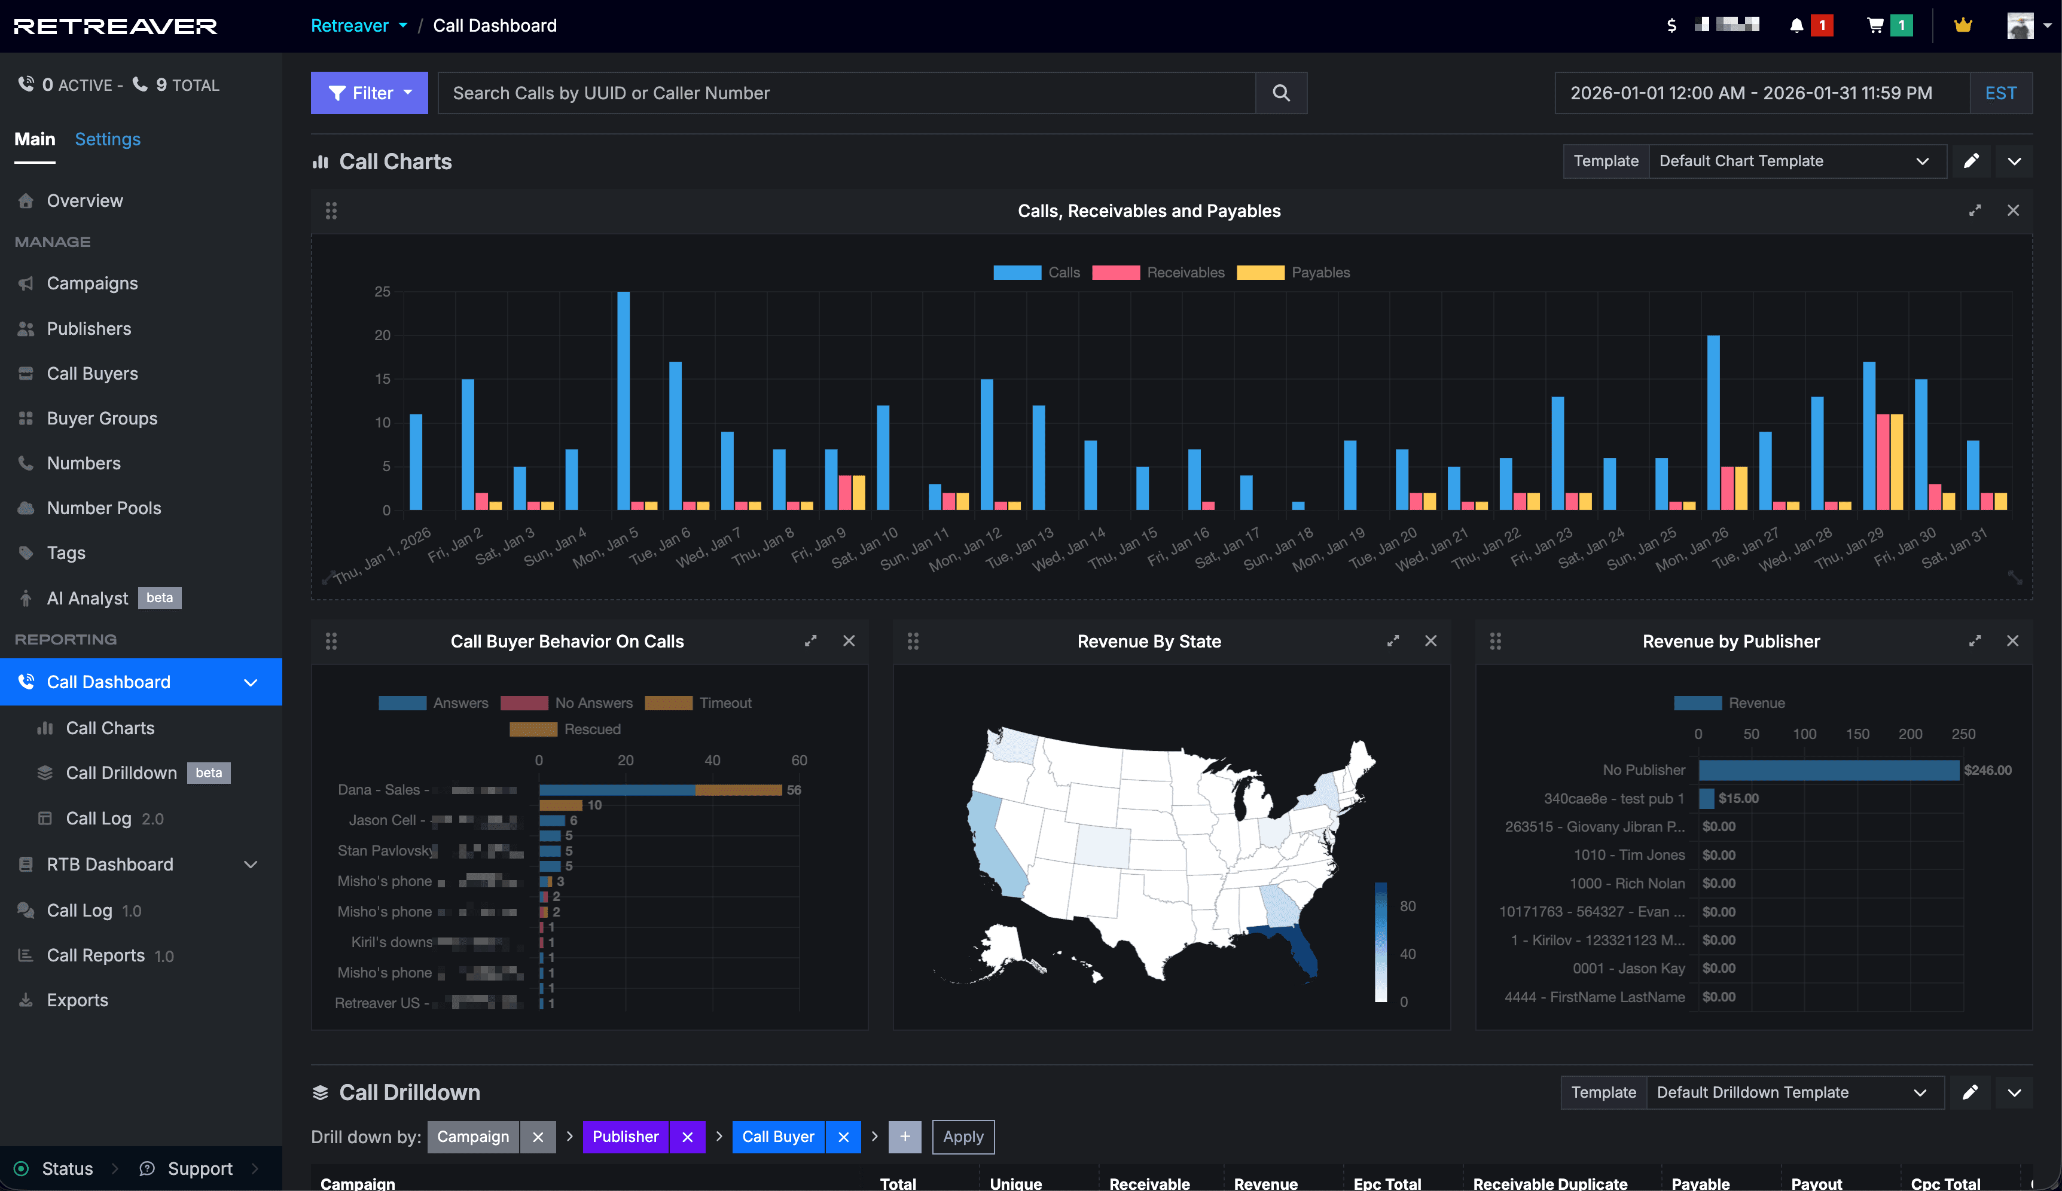Screen dimensions: 2062x1191
Task: Expand Revenue By State to fullscreen
Action: pyautogui.click(x=1393, y=642)
